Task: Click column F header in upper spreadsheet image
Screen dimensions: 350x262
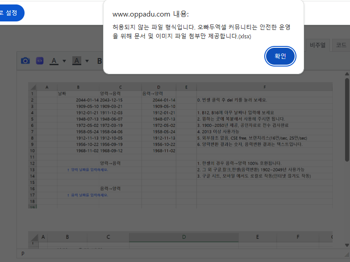Action: coord(264,87)
